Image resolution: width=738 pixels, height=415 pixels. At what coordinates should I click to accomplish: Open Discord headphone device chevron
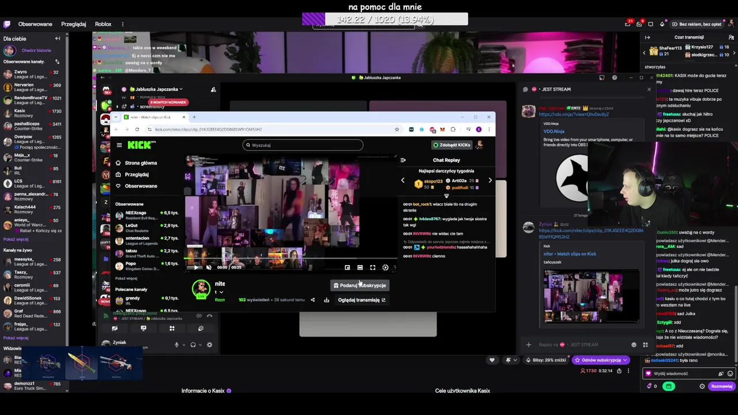199,345
